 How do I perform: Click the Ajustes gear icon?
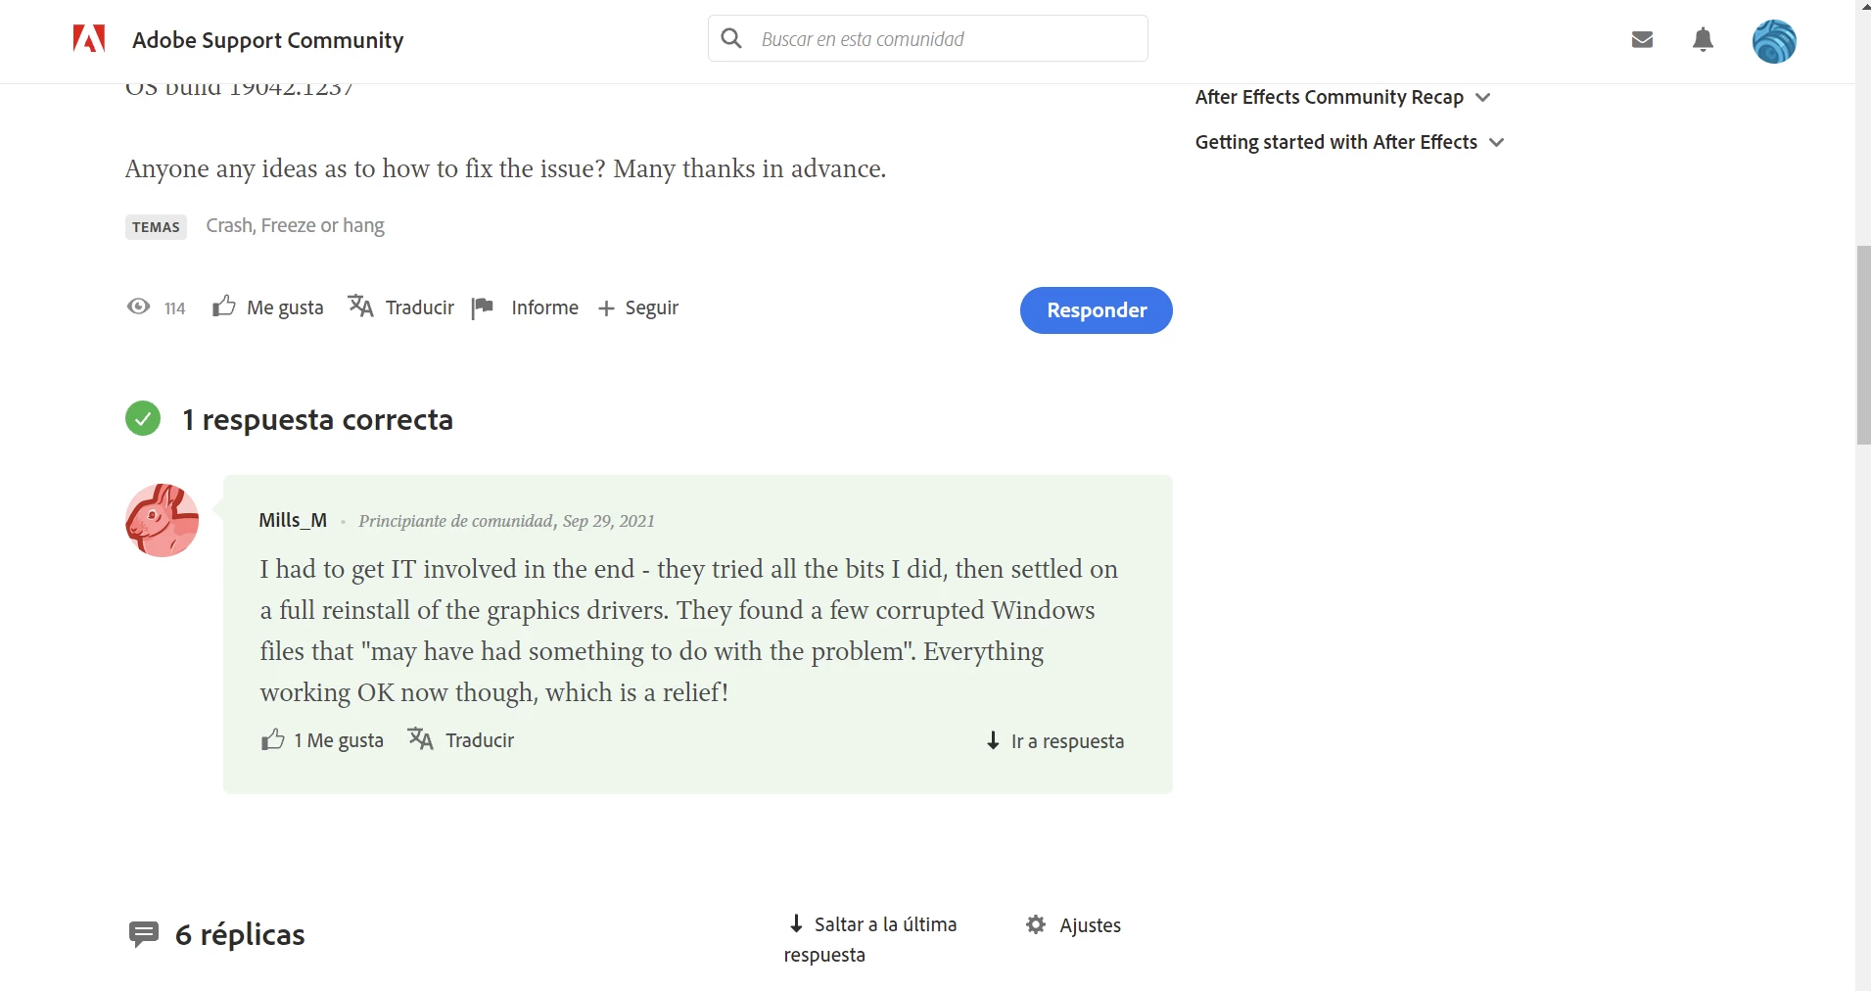pyautogui.click(x=1036, y=924)
